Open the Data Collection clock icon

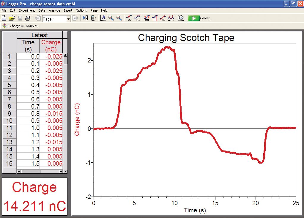[x=181, y=18]
